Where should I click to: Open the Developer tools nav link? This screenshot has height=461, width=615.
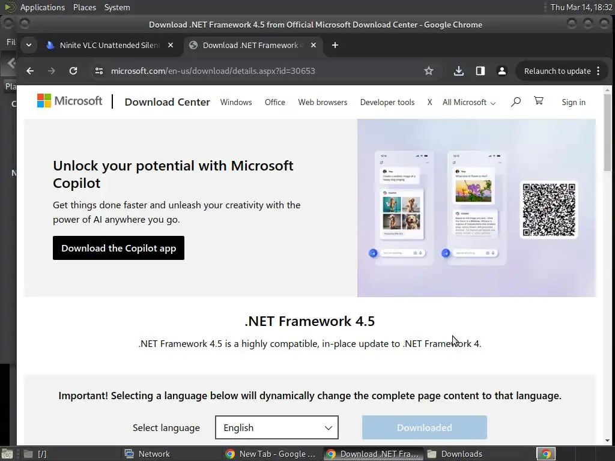[387, 102]
